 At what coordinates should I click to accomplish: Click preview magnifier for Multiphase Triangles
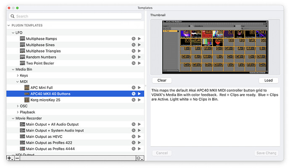click(x=134, y=51)
